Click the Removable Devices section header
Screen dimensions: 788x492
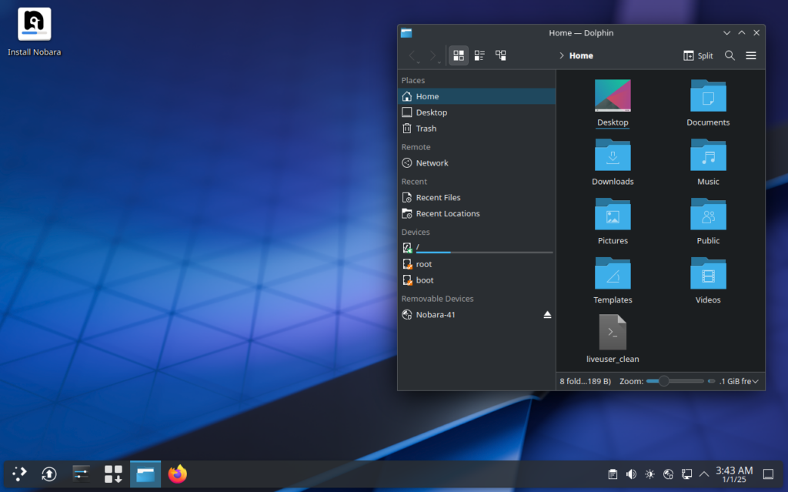point(437,298)
